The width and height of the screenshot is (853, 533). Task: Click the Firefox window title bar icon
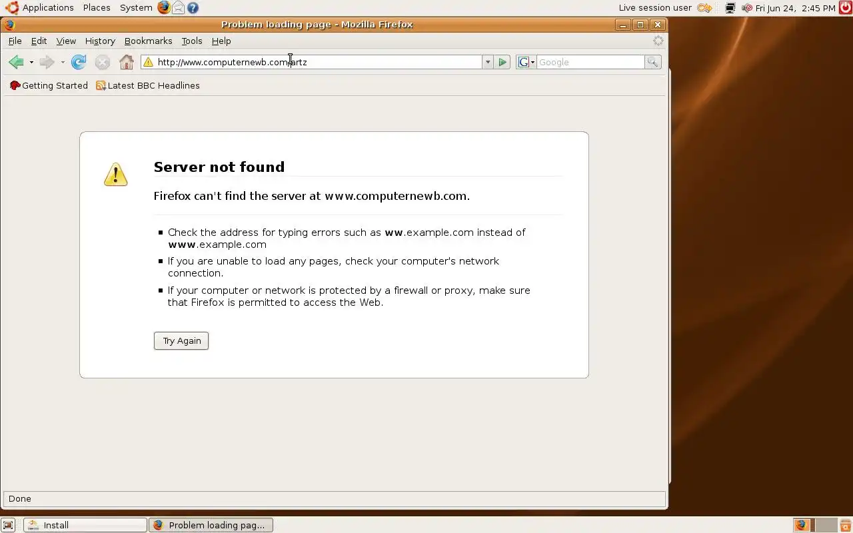(9, 25)
